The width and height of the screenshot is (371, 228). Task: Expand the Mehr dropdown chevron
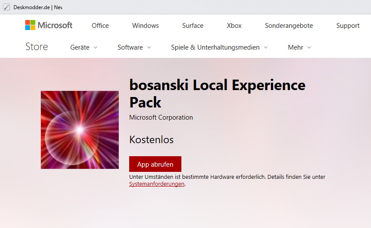point(309,47)
